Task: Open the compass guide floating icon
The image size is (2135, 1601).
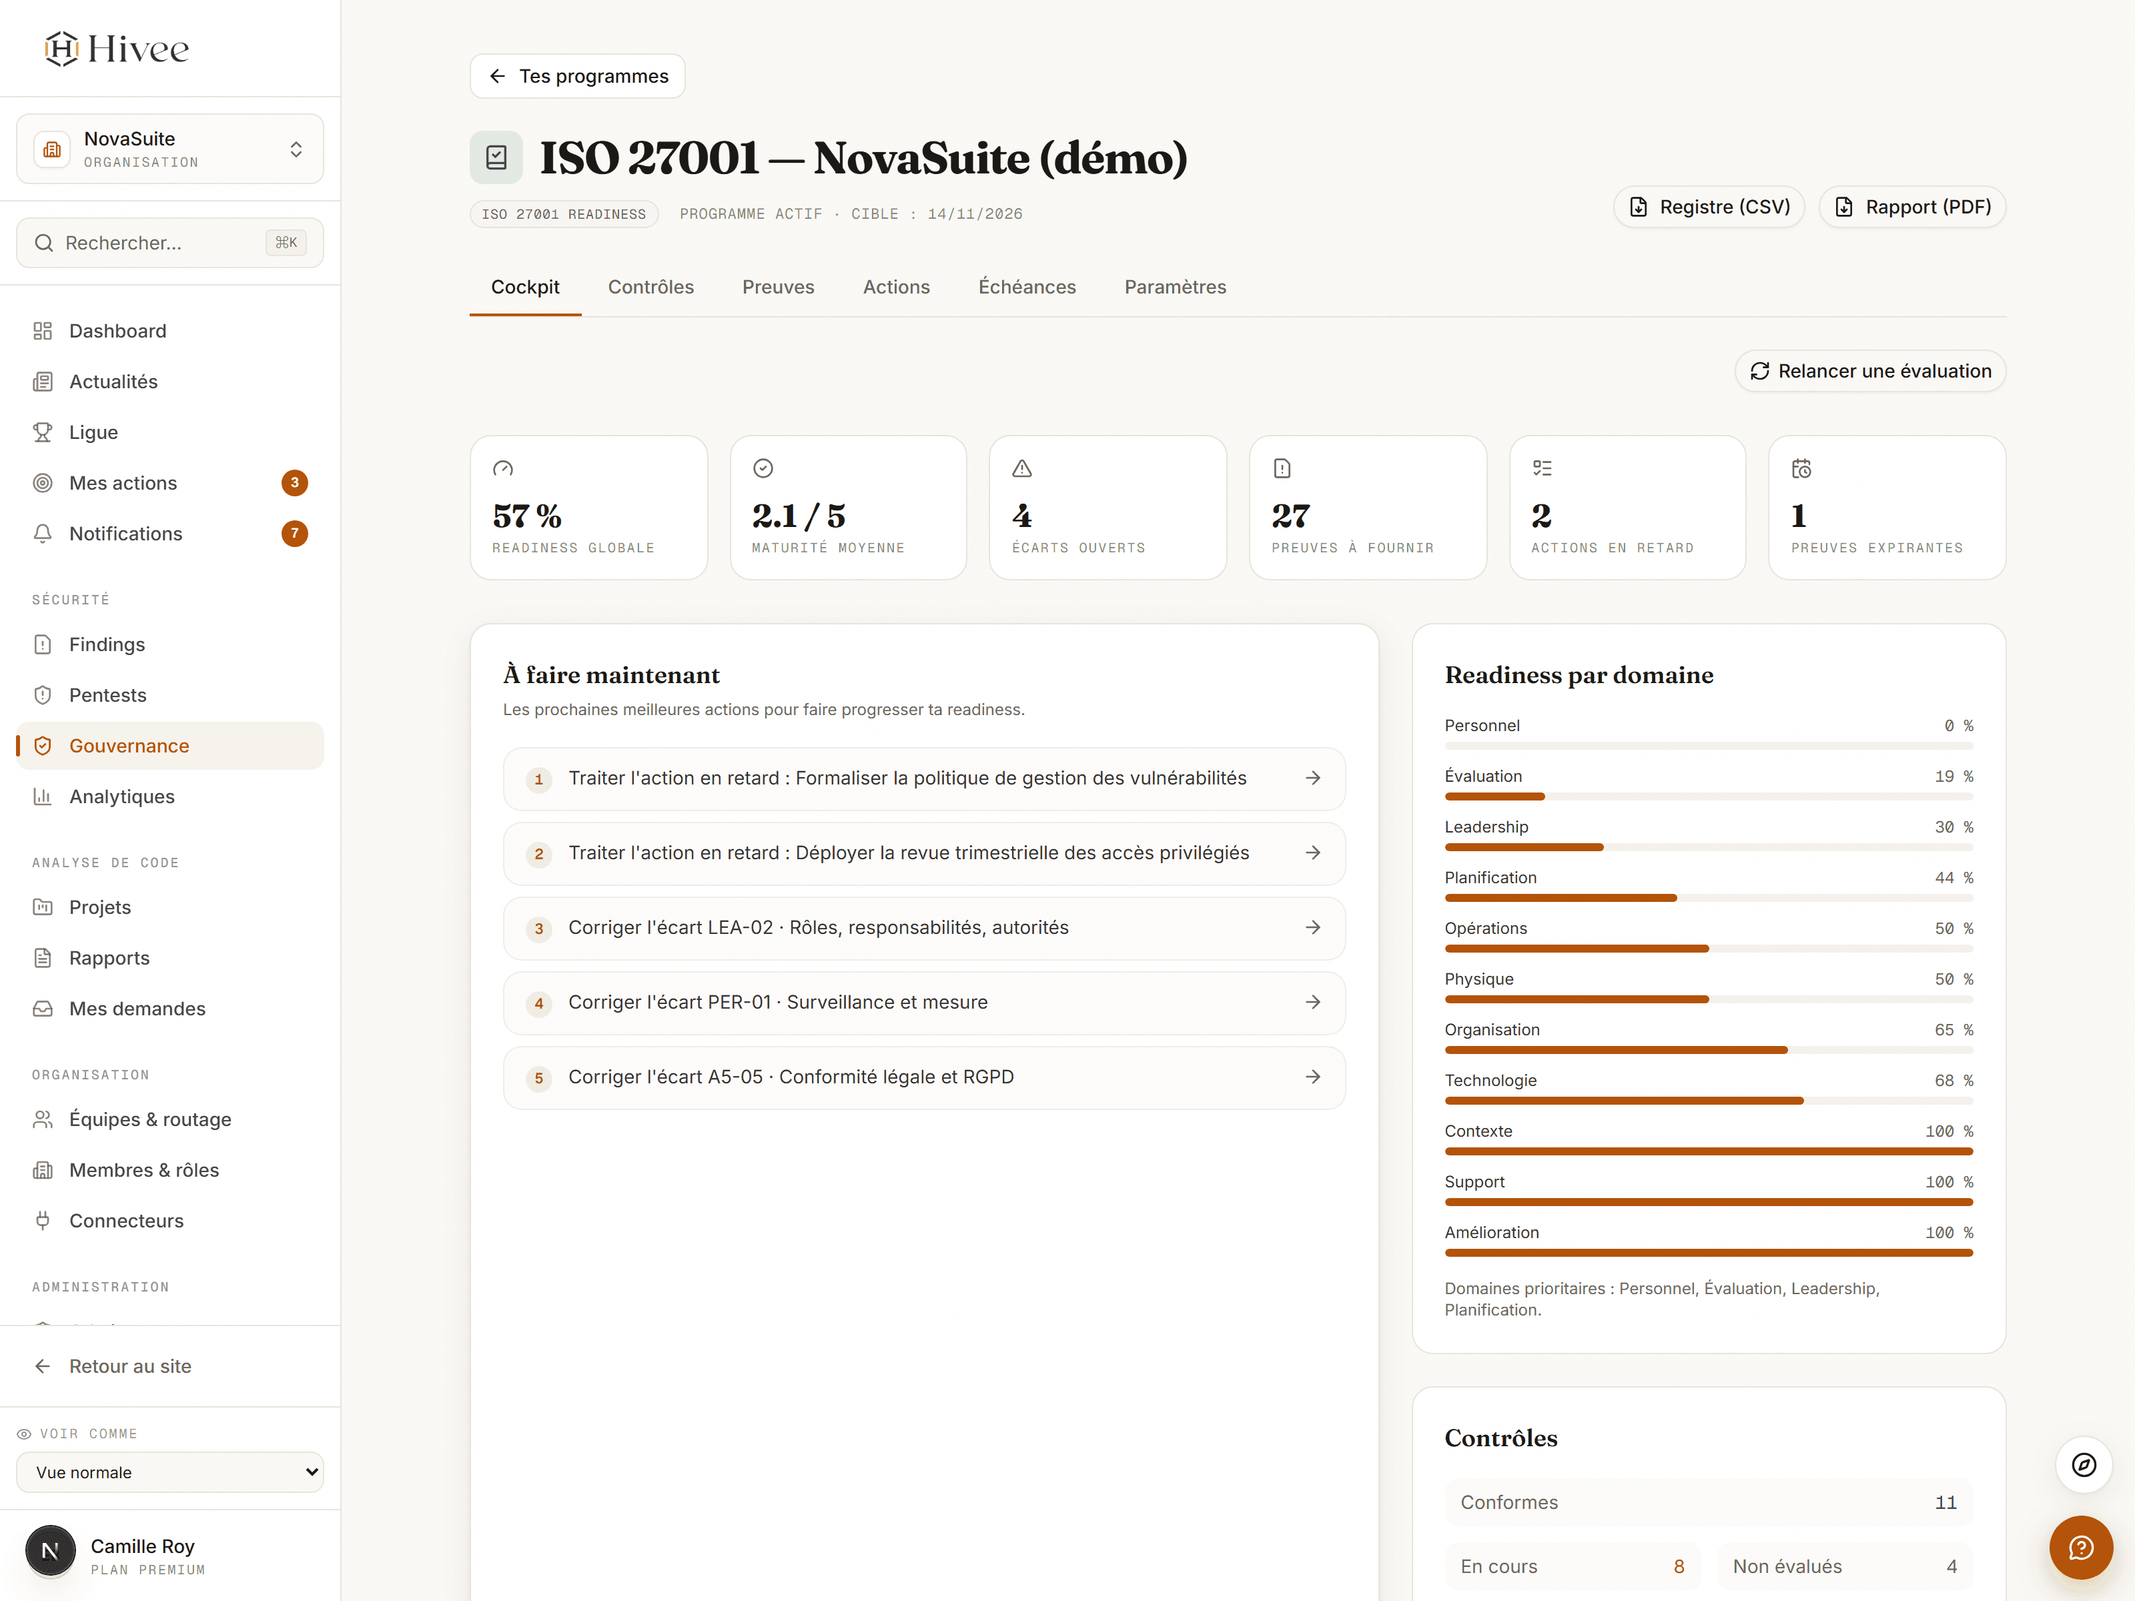Action: [x=2084, y=1465]
